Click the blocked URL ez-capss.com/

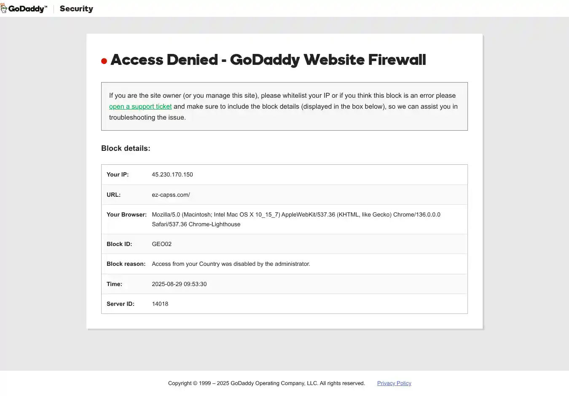[x=171, y=195]
